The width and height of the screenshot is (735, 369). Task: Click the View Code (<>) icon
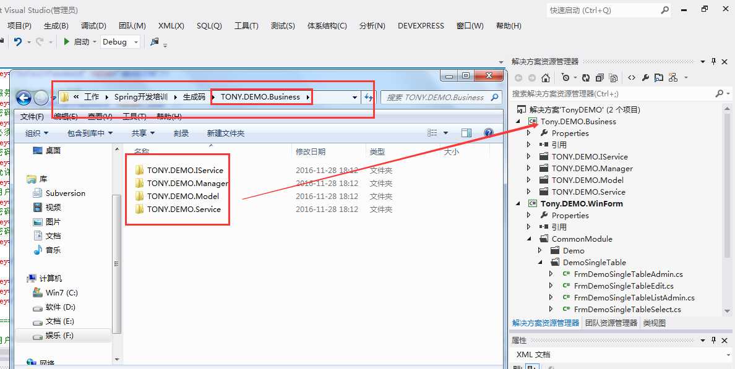point(632,78)
